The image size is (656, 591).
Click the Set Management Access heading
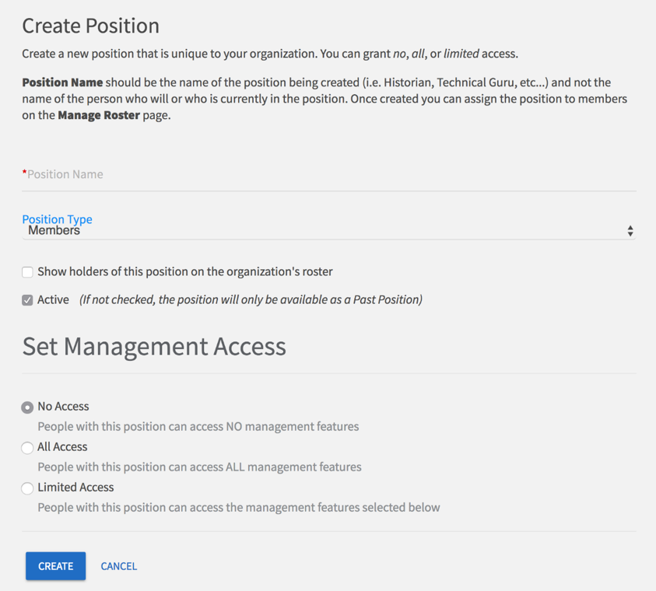point(154,346)
